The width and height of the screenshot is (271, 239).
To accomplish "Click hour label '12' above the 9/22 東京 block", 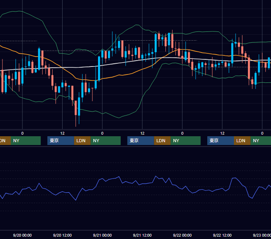I will tap(222, 133).
